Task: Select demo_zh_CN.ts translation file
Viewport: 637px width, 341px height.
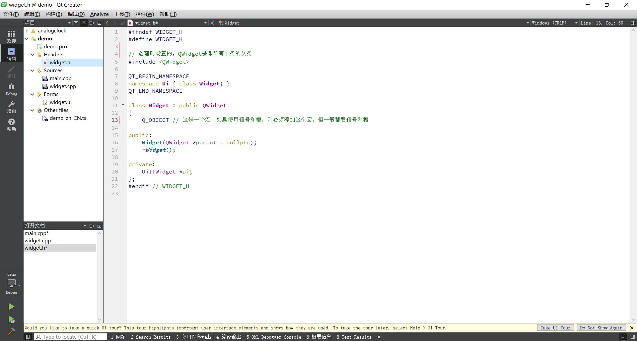Action: (x=68, y=118)
